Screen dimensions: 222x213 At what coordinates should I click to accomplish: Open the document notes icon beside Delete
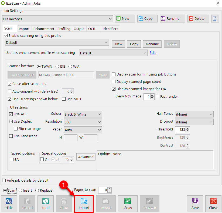click(x=215, y=19)
